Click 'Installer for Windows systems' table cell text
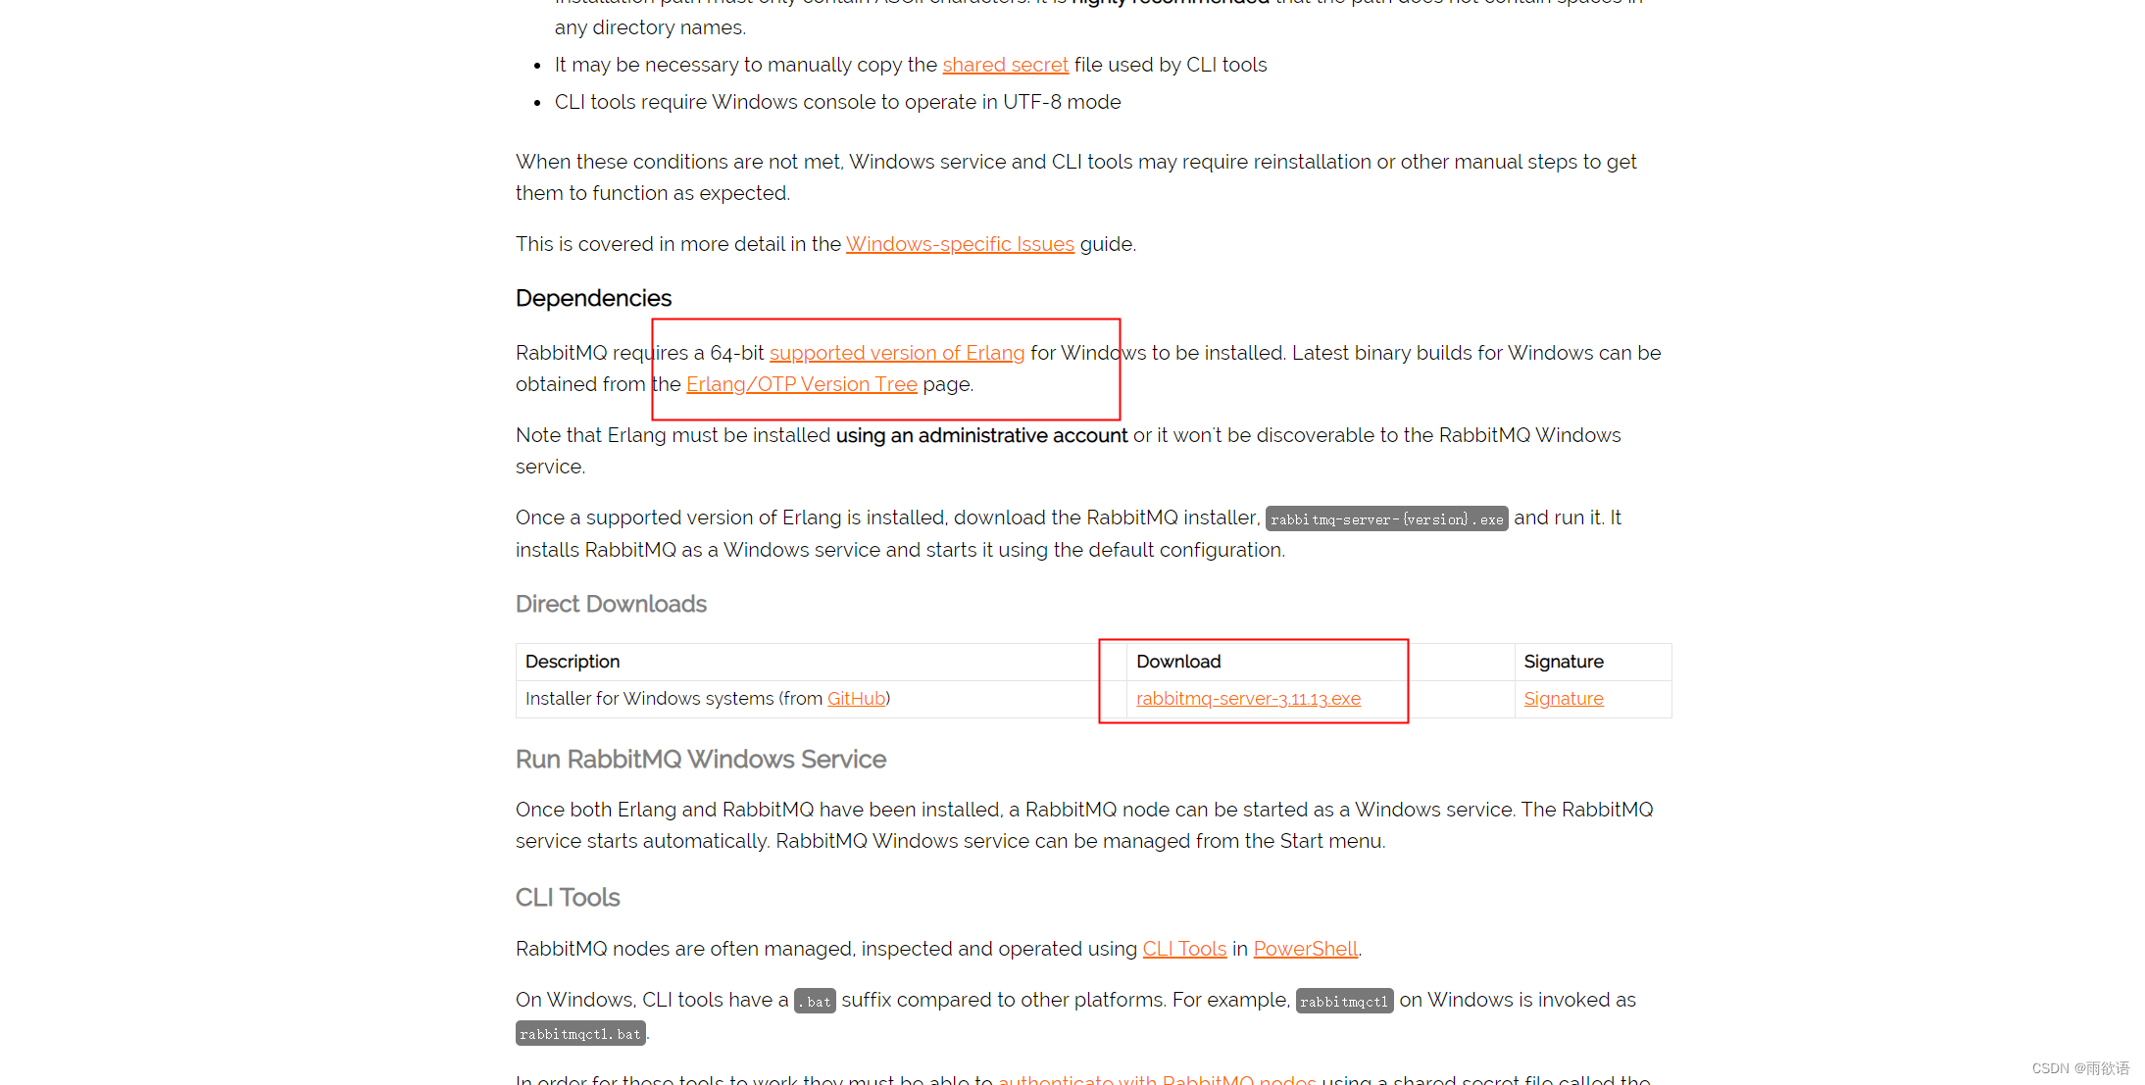This screenshot has height=1085, width=2145. (x=708, y=699)
